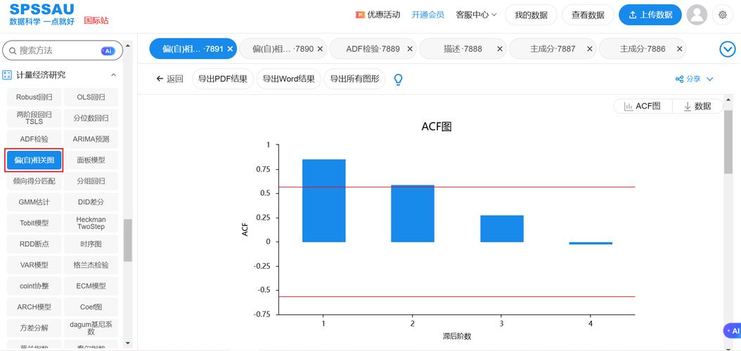The image size is (741, 351).
Task: Select 两阶段回归 TSLS method
Action: [34, 118]
